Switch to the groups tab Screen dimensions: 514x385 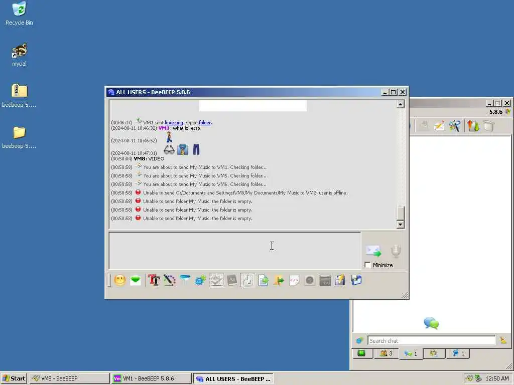[433, 353]
